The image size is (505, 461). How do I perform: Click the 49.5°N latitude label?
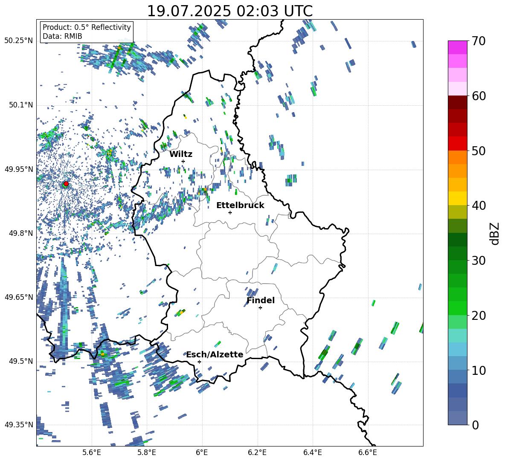(21, 361)
